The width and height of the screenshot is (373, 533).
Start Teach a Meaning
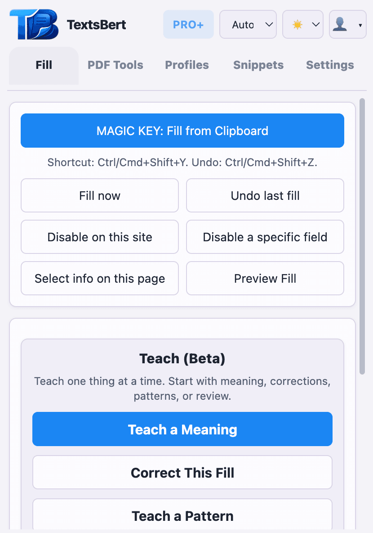(182, 429)
